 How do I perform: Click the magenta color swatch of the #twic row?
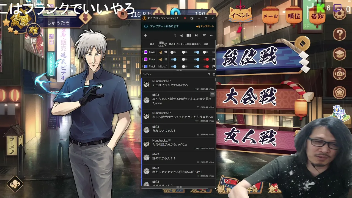(146, 59)
